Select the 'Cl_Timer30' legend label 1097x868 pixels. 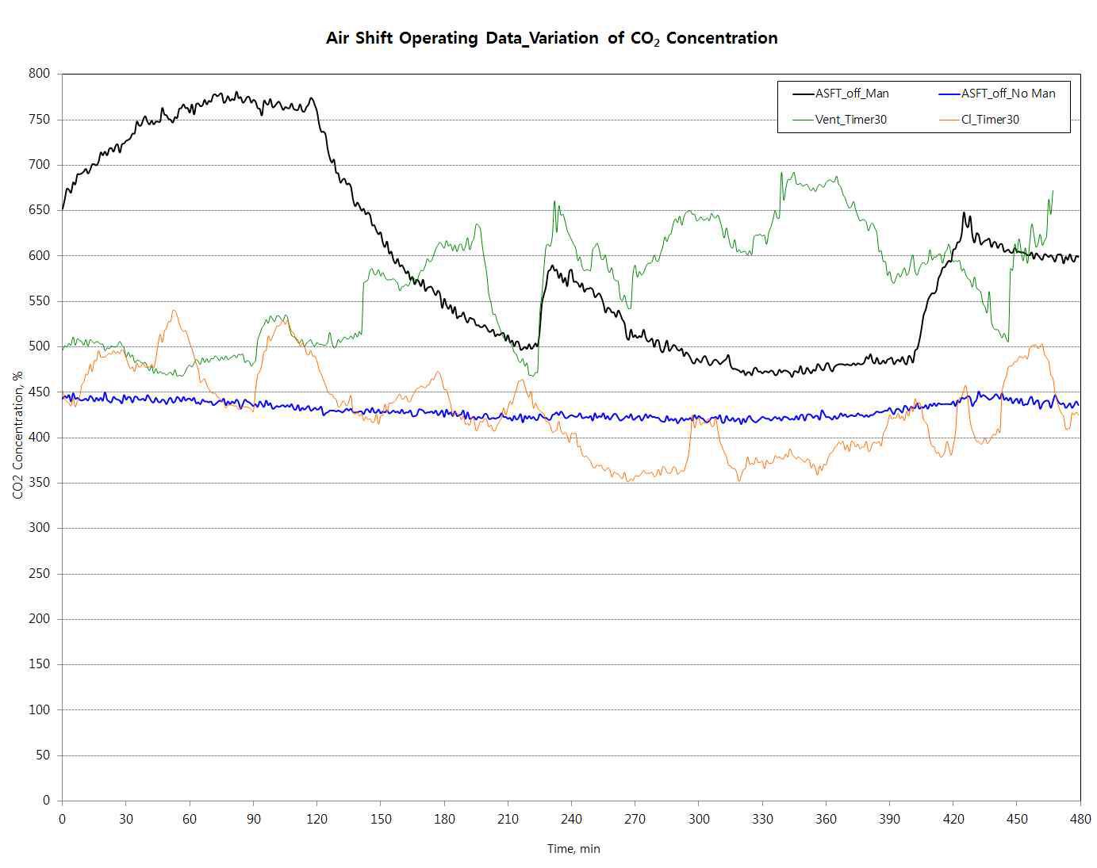click(990, 120)
